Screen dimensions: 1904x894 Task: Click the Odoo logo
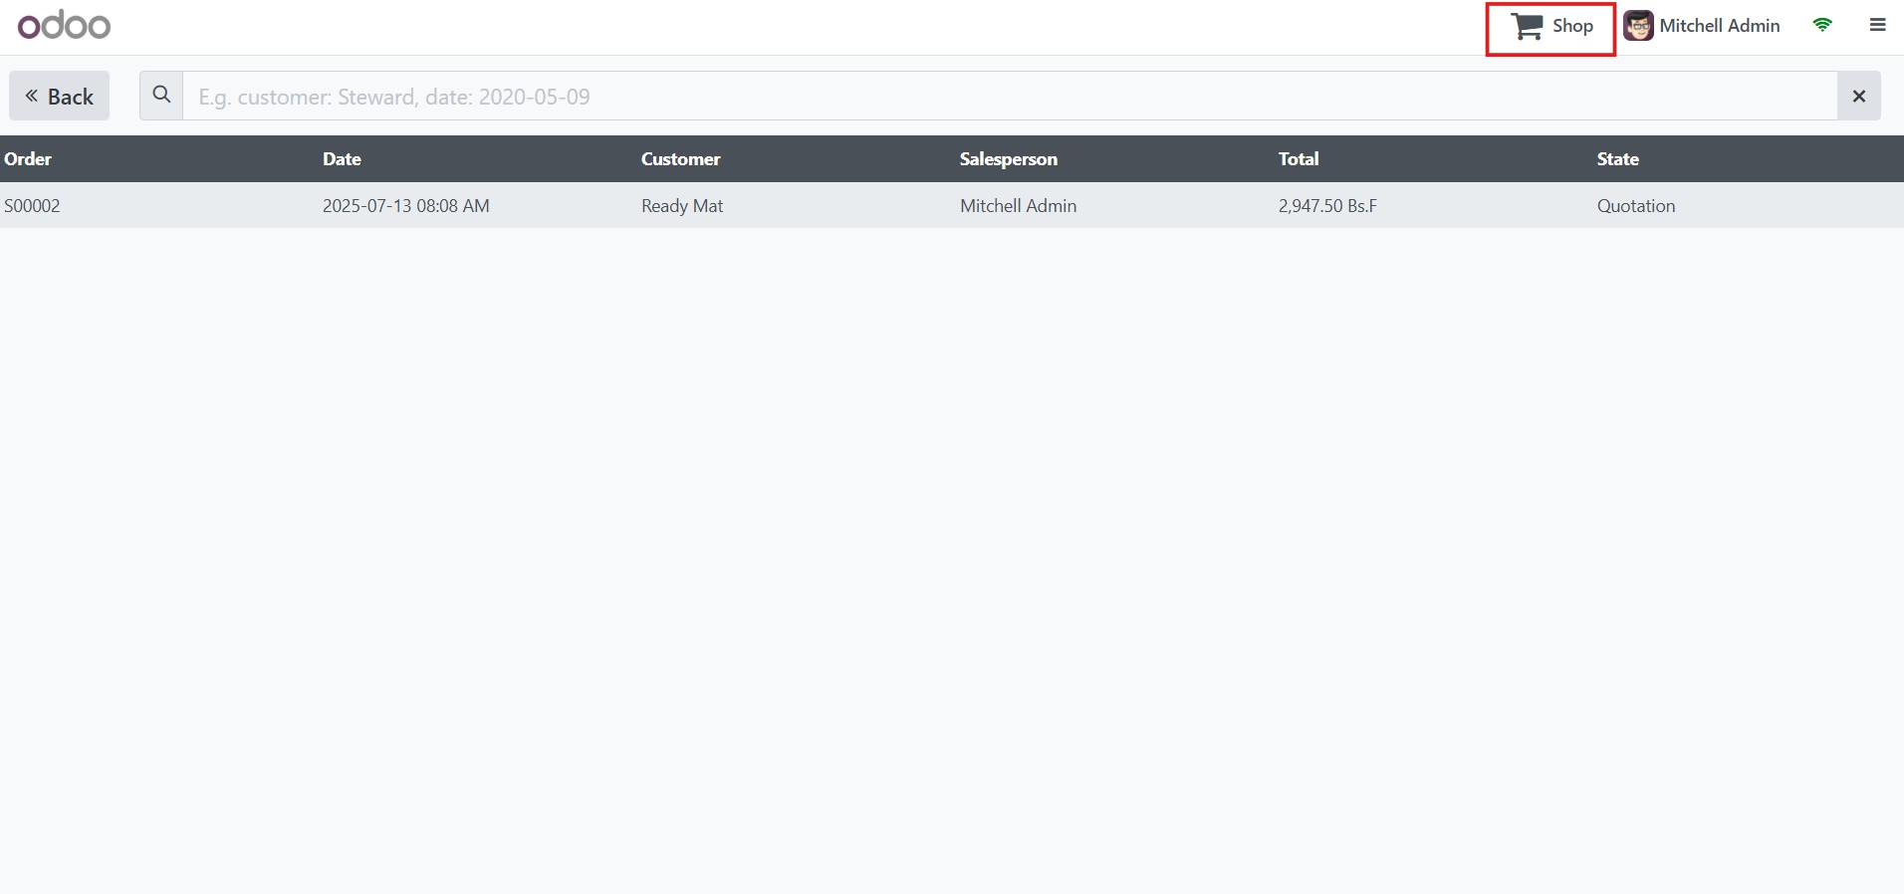[64, 26]
